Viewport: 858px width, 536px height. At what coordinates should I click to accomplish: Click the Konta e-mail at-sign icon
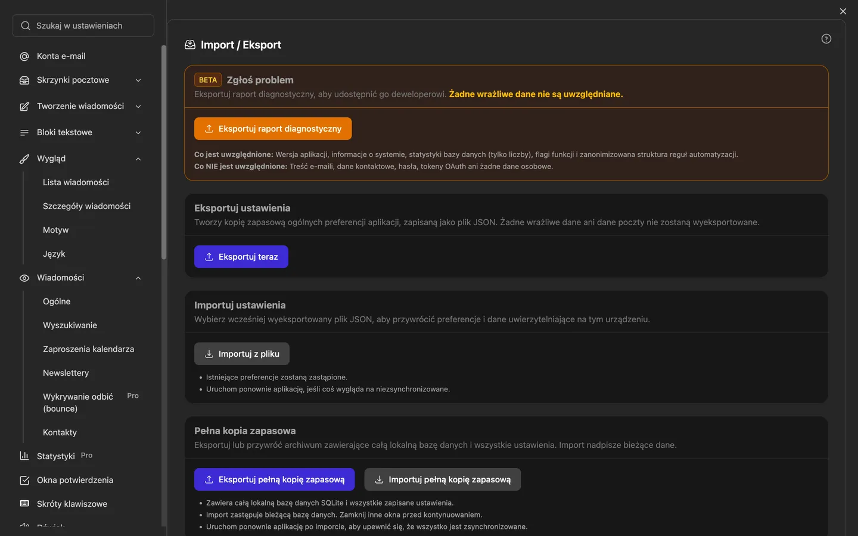click(24, 56)
